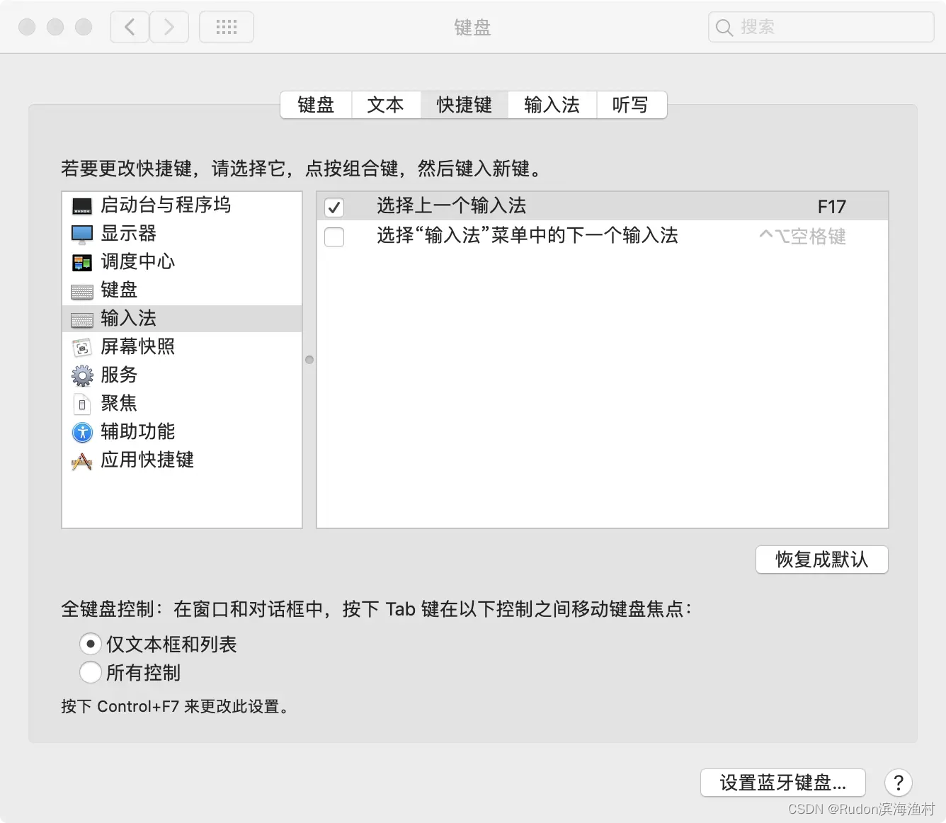Go back with the left chevron
Image resolution: width=946 pixels, height=823 pixels.
coord(130,27)
